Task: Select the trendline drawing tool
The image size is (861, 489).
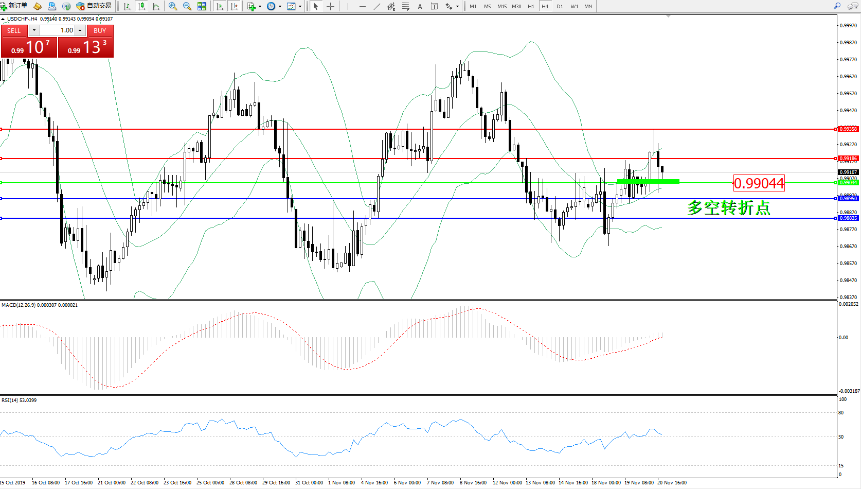Action: click(x=377, y=6)
